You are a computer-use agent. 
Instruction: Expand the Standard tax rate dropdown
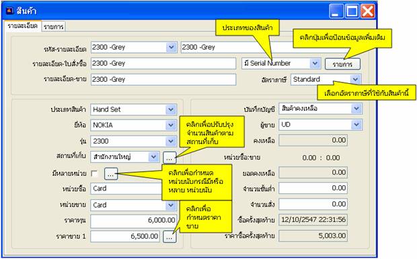355,79
